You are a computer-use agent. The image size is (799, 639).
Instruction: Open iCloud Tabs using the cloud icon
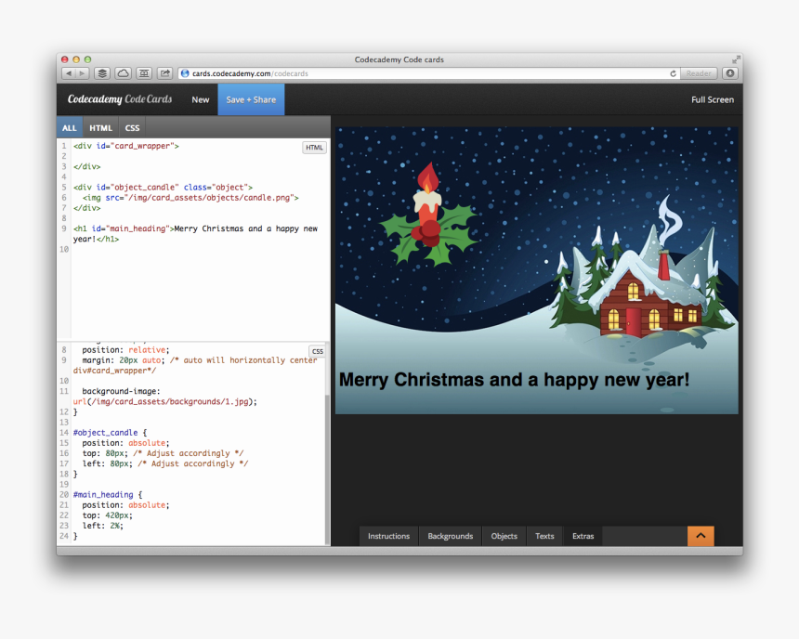click(x=123, y=73)
